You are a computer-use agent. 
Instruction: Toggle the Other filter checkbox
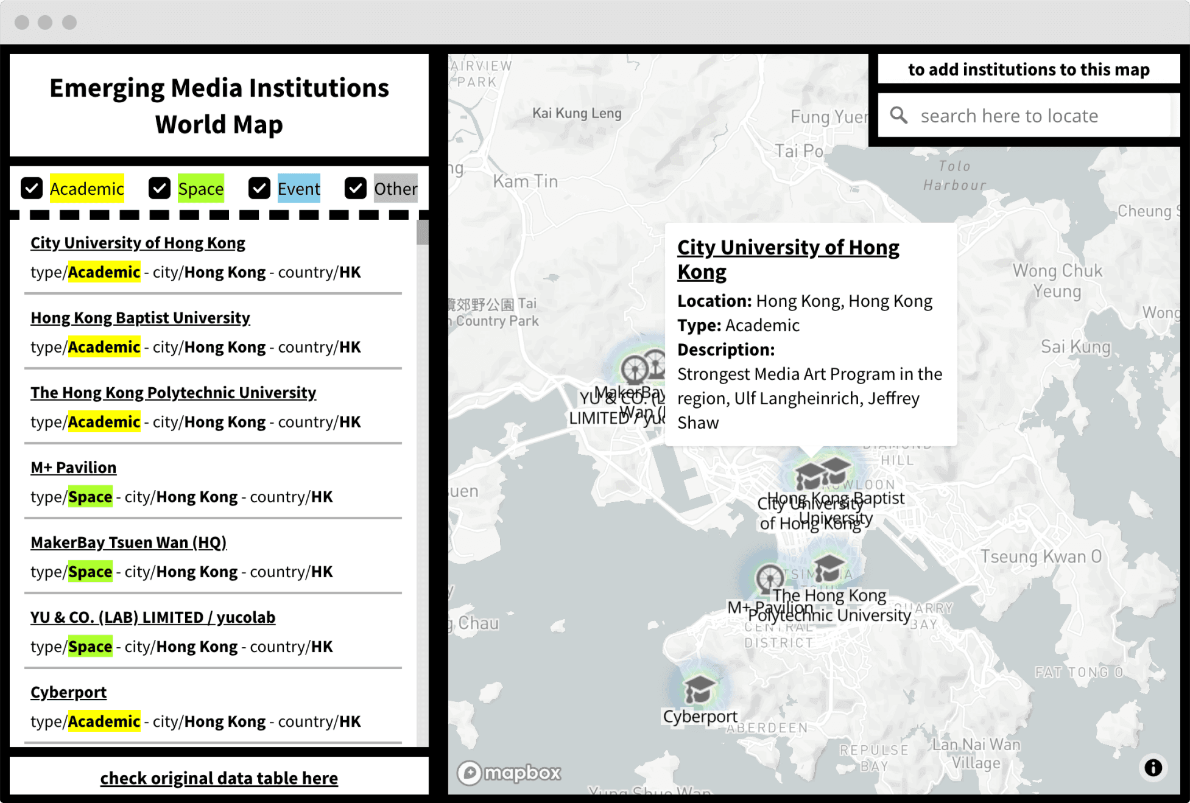click(x=356, y=188)
